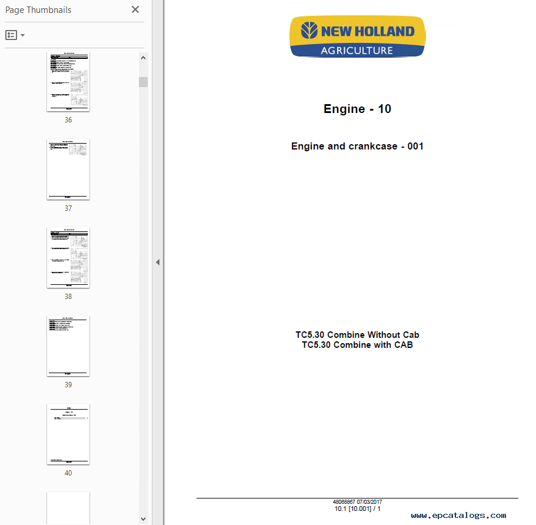Click the page number label 40
This screenshot has width=536, height=525.
[x=68, y=473]
